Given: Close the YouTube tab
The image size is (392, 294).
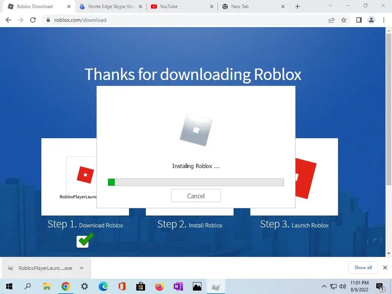Looking at the screenshot, I should pos(211,7).
